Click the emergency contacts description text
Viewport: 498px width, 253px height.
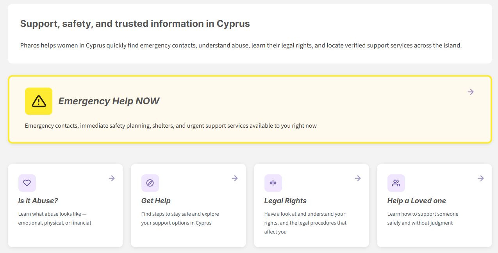click(x=171, y=126)
